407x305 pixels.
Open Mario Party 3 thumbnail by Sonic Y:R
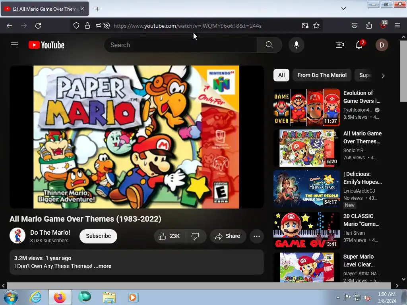[307, 148]
